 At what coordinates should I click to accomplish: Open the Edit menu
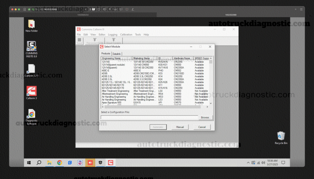(86, 35)
